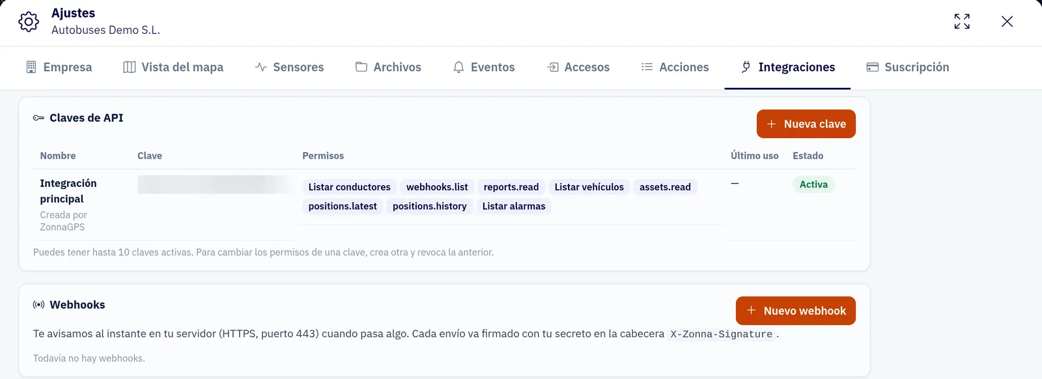Click the Creada por ZonnaGPS subtitle

63,221
